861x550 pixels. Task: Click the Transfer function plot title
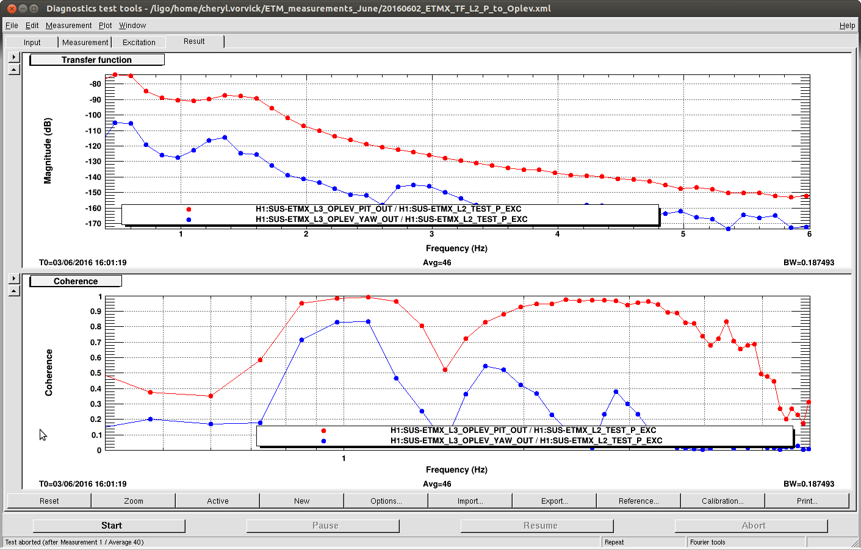[x=96, y=60]
